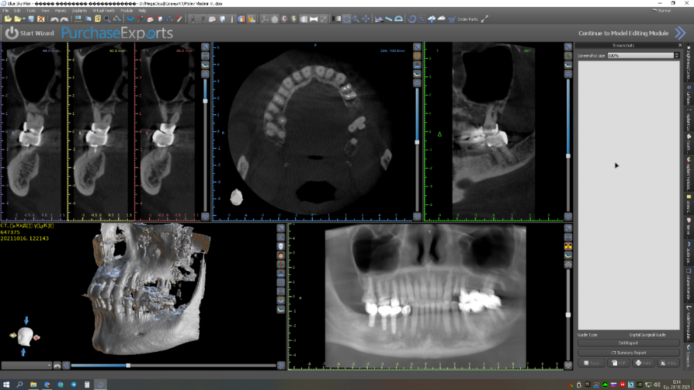The image size is (694, 390).
Task: Click the CT Summary Report button
Action: (x=628, y=353)
